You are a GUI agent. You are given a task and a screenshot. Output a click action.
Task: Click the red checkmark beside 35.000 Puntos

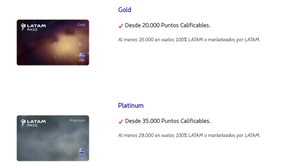[121, 122]
